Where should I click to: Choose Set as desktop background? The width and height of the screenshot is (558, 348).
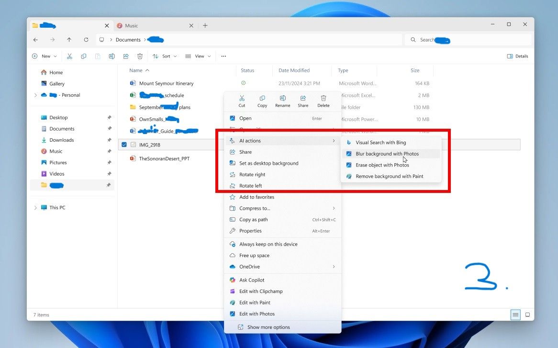pos(268,163)
